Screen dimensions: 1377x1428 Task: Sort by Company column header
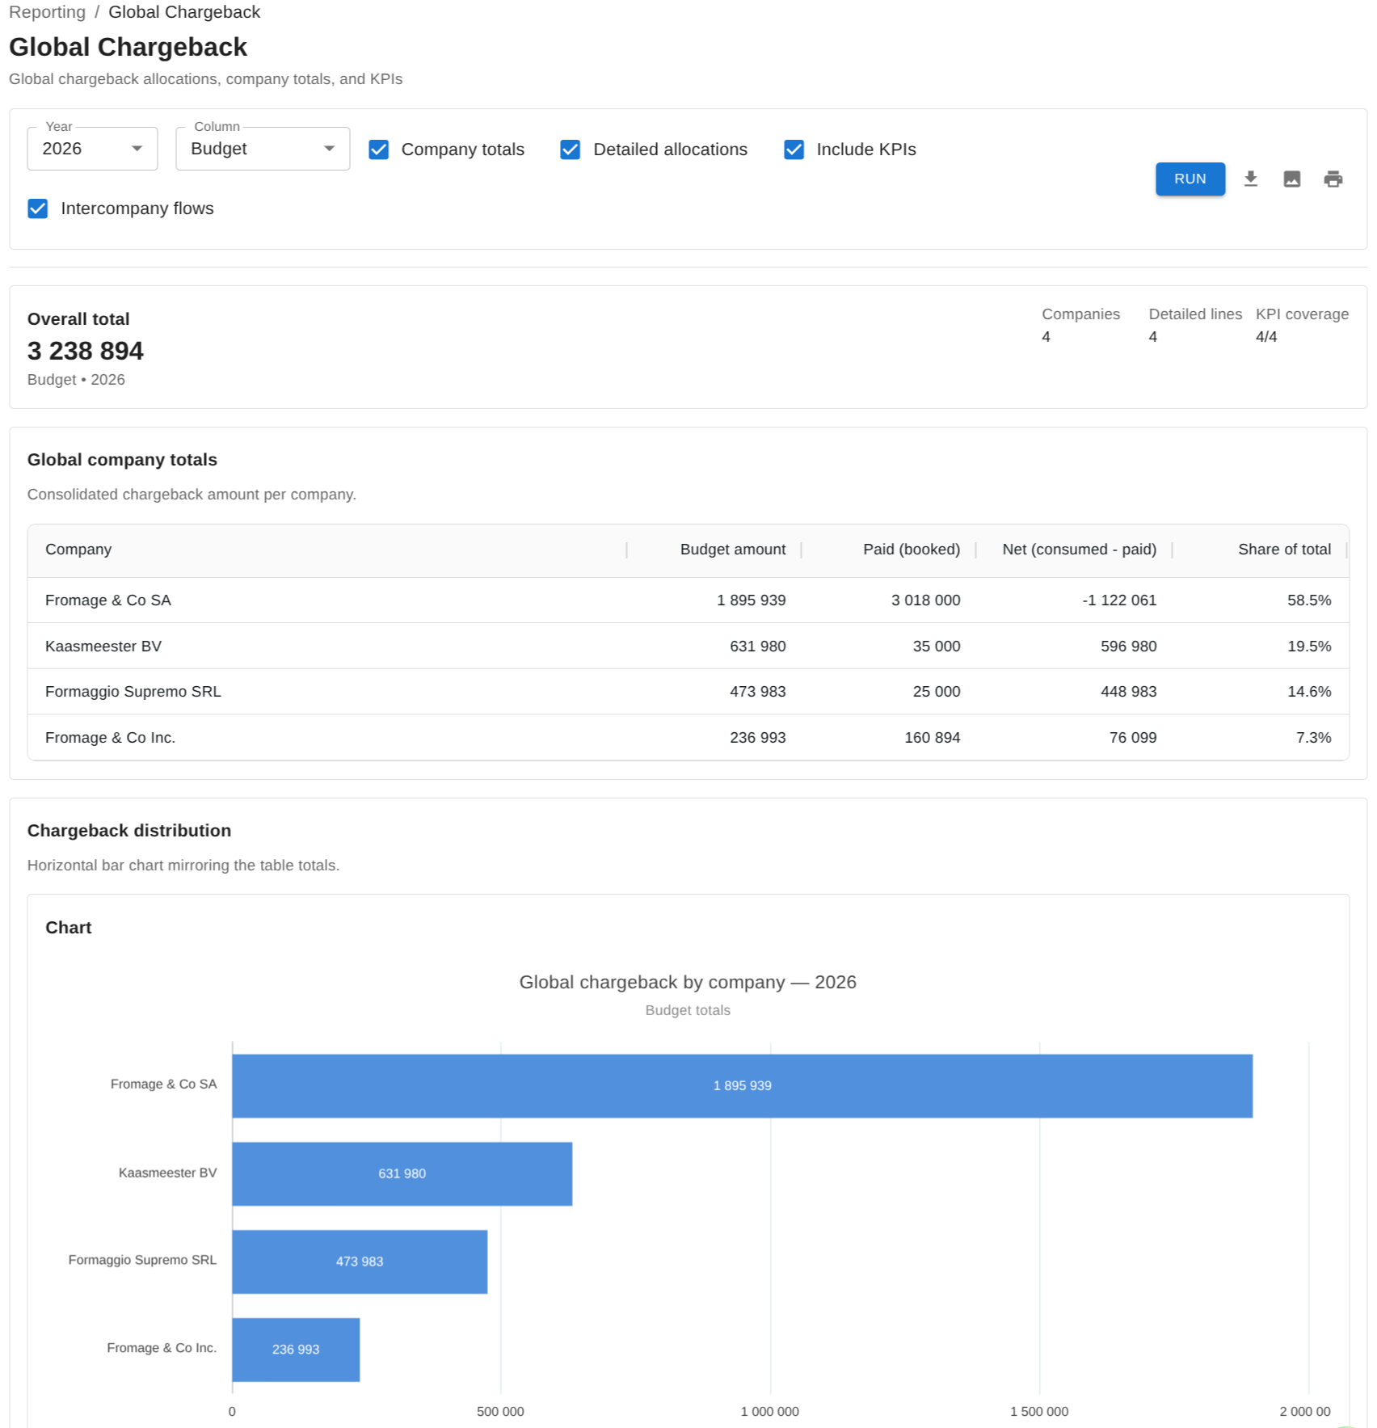point(78,550)
